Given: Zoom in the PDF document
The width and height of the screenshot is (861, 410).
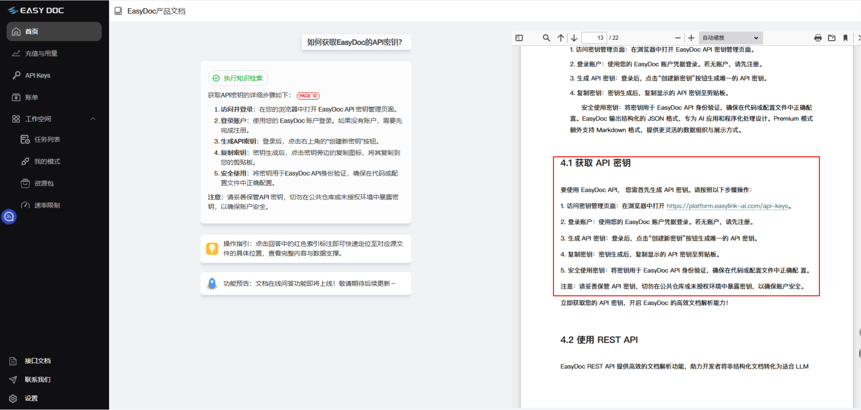Looking at the screenshot, I should coord(691,38).
